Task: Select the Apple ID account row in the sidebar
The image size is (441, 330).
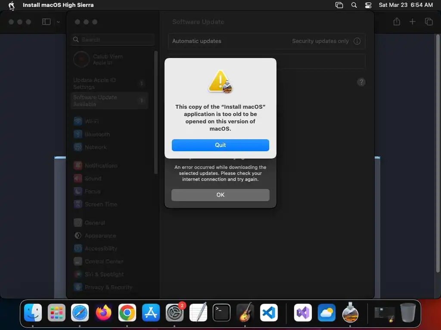Action: coord(110,59)
